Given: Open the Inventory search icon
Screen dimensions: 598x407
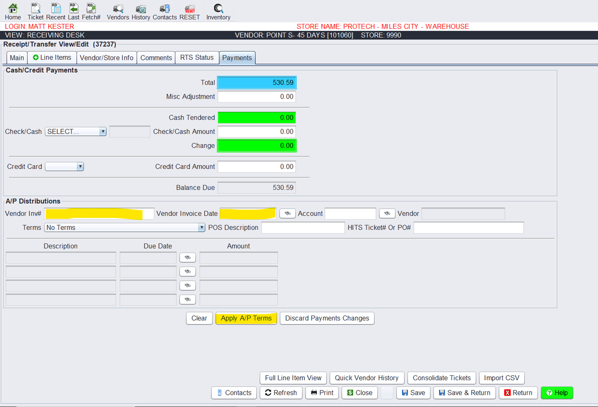Looking at the screenshot, I should coord(218,11).
